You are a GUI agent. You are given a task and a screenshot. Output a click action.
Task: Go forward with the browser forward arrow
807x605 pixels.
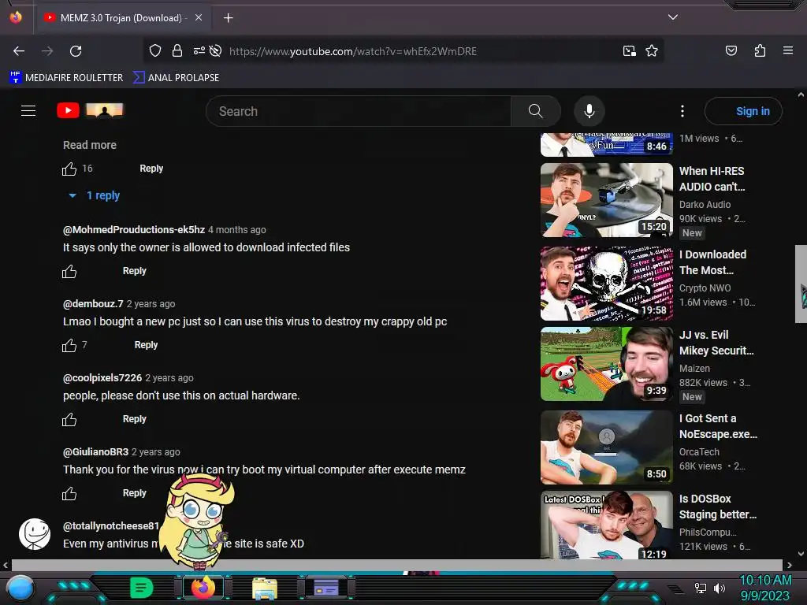(x=47, y=51)
